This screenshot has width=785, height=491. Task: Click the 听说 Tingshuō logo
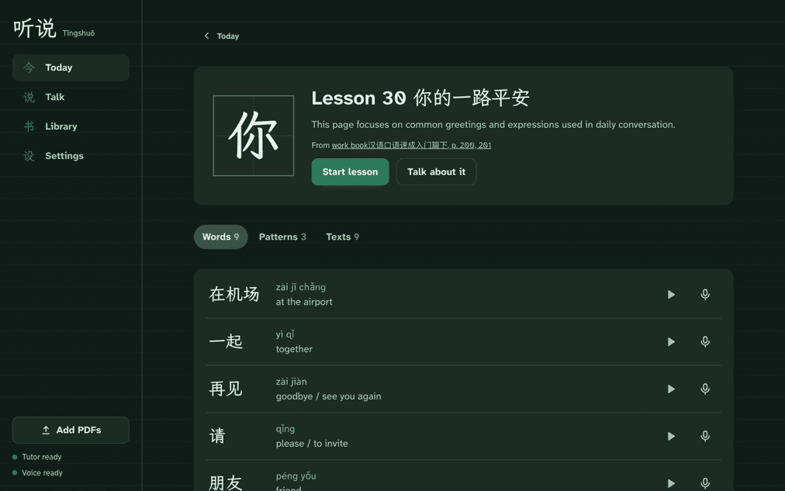[x=54, y=29]
